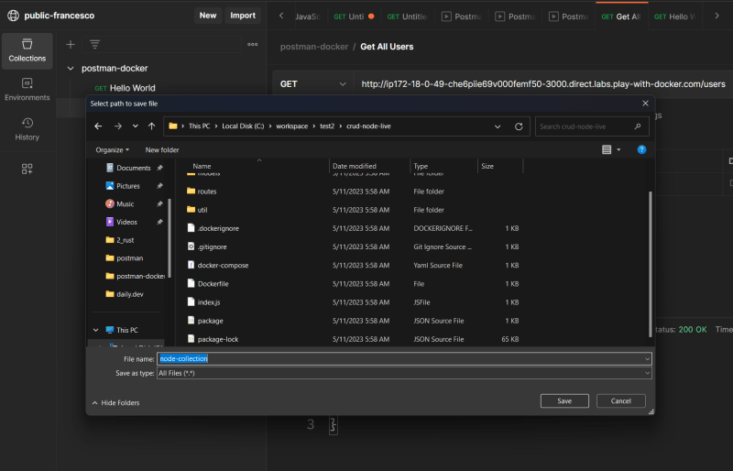This screenshot has height=471, width=733.
Task: Go up one folder level arrow
Action: (151, 126)
